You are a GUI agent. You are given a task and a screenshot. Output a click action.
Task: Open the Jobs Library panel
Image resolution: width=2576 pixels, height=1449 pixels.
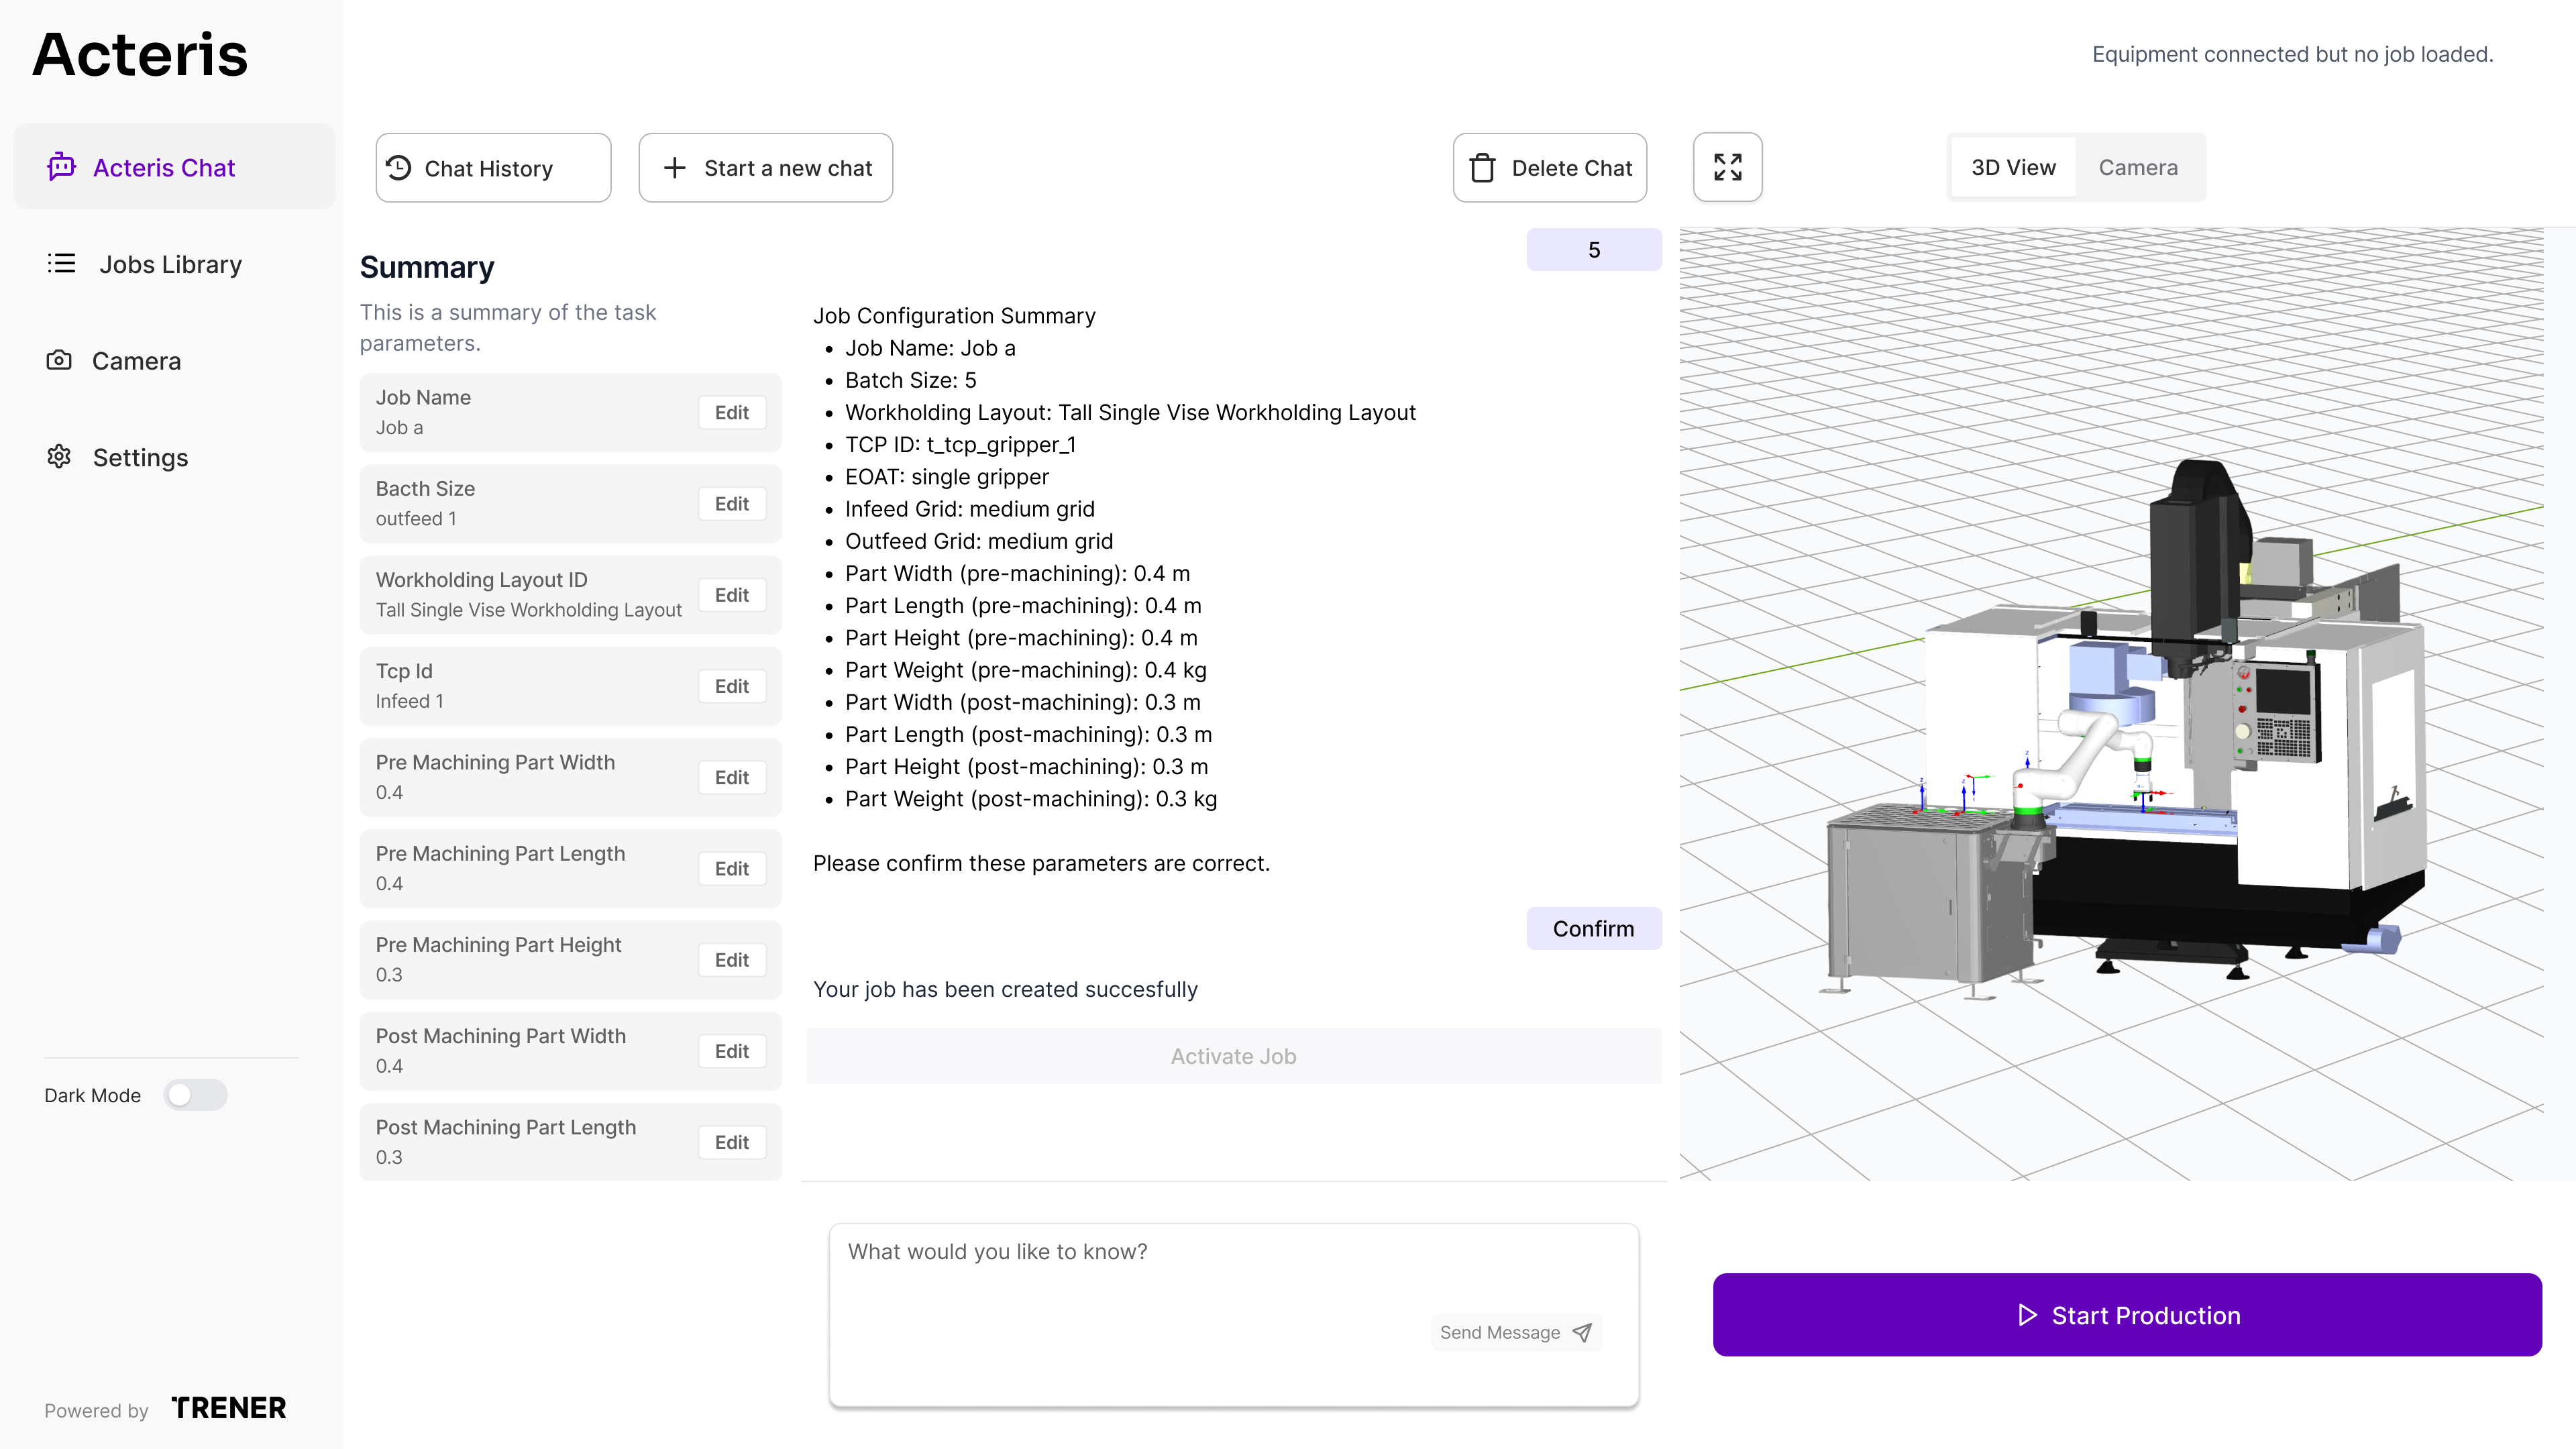pos(170,263)
